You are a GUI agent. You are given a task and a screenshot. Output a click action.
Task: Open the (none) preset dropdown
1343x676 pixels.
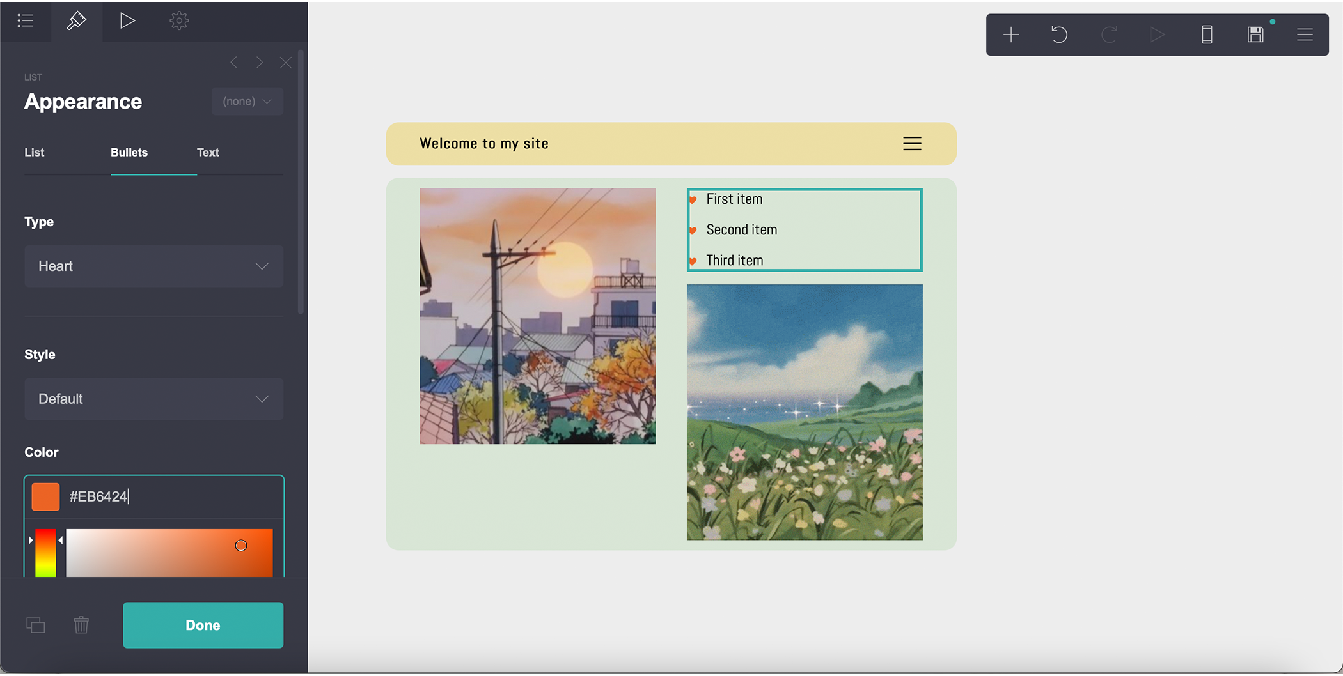tap(247, 102)
